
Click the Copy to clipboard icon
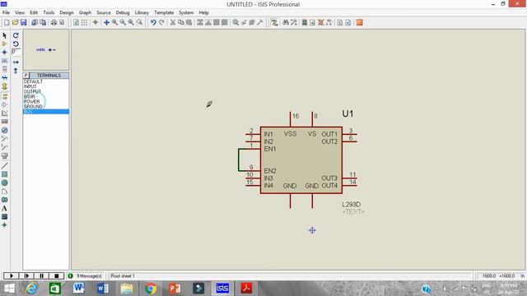[181, 22]
